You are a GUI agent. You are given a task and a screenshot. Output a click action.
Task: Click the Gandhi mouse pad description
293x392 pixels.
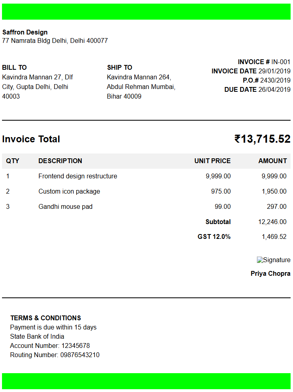(x=65, y=206)
